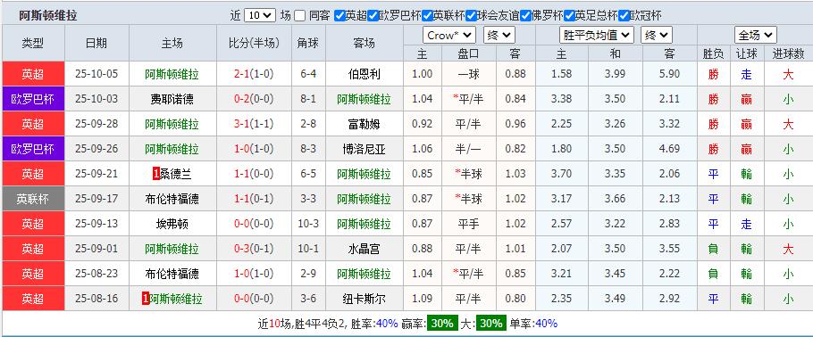Uncheck the 英联杯 filter checkbox
813x337 pixels.
[427, 15]
